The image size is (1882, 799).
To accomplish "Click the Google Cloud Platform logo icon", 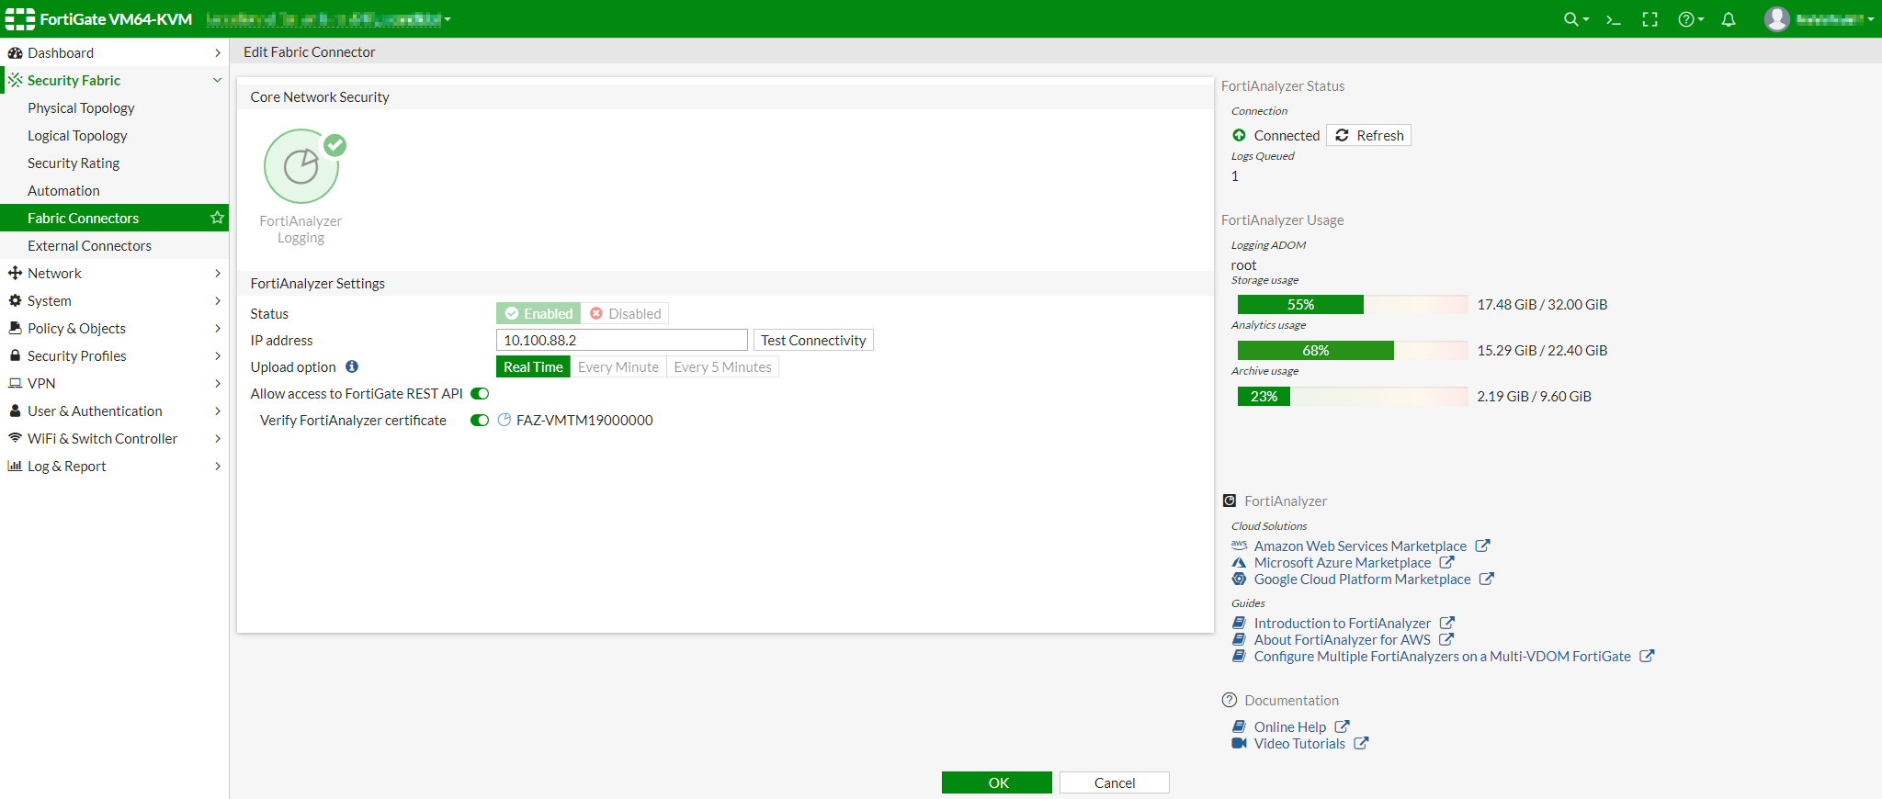I will click(x=1239, y=579).
